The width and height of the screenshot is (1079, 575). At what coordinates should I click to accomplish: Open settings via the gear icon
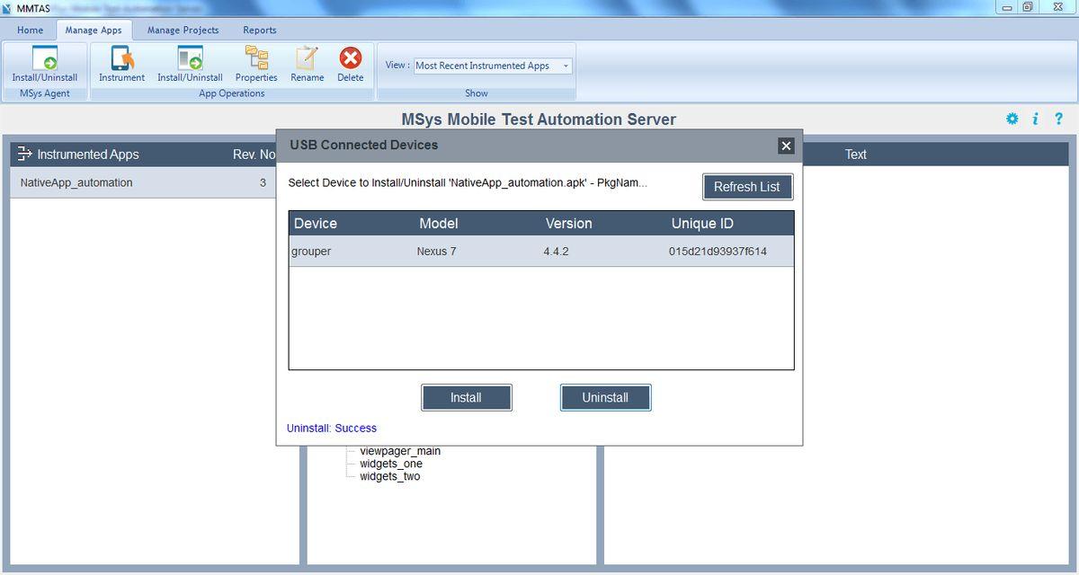click(1012, 119)
